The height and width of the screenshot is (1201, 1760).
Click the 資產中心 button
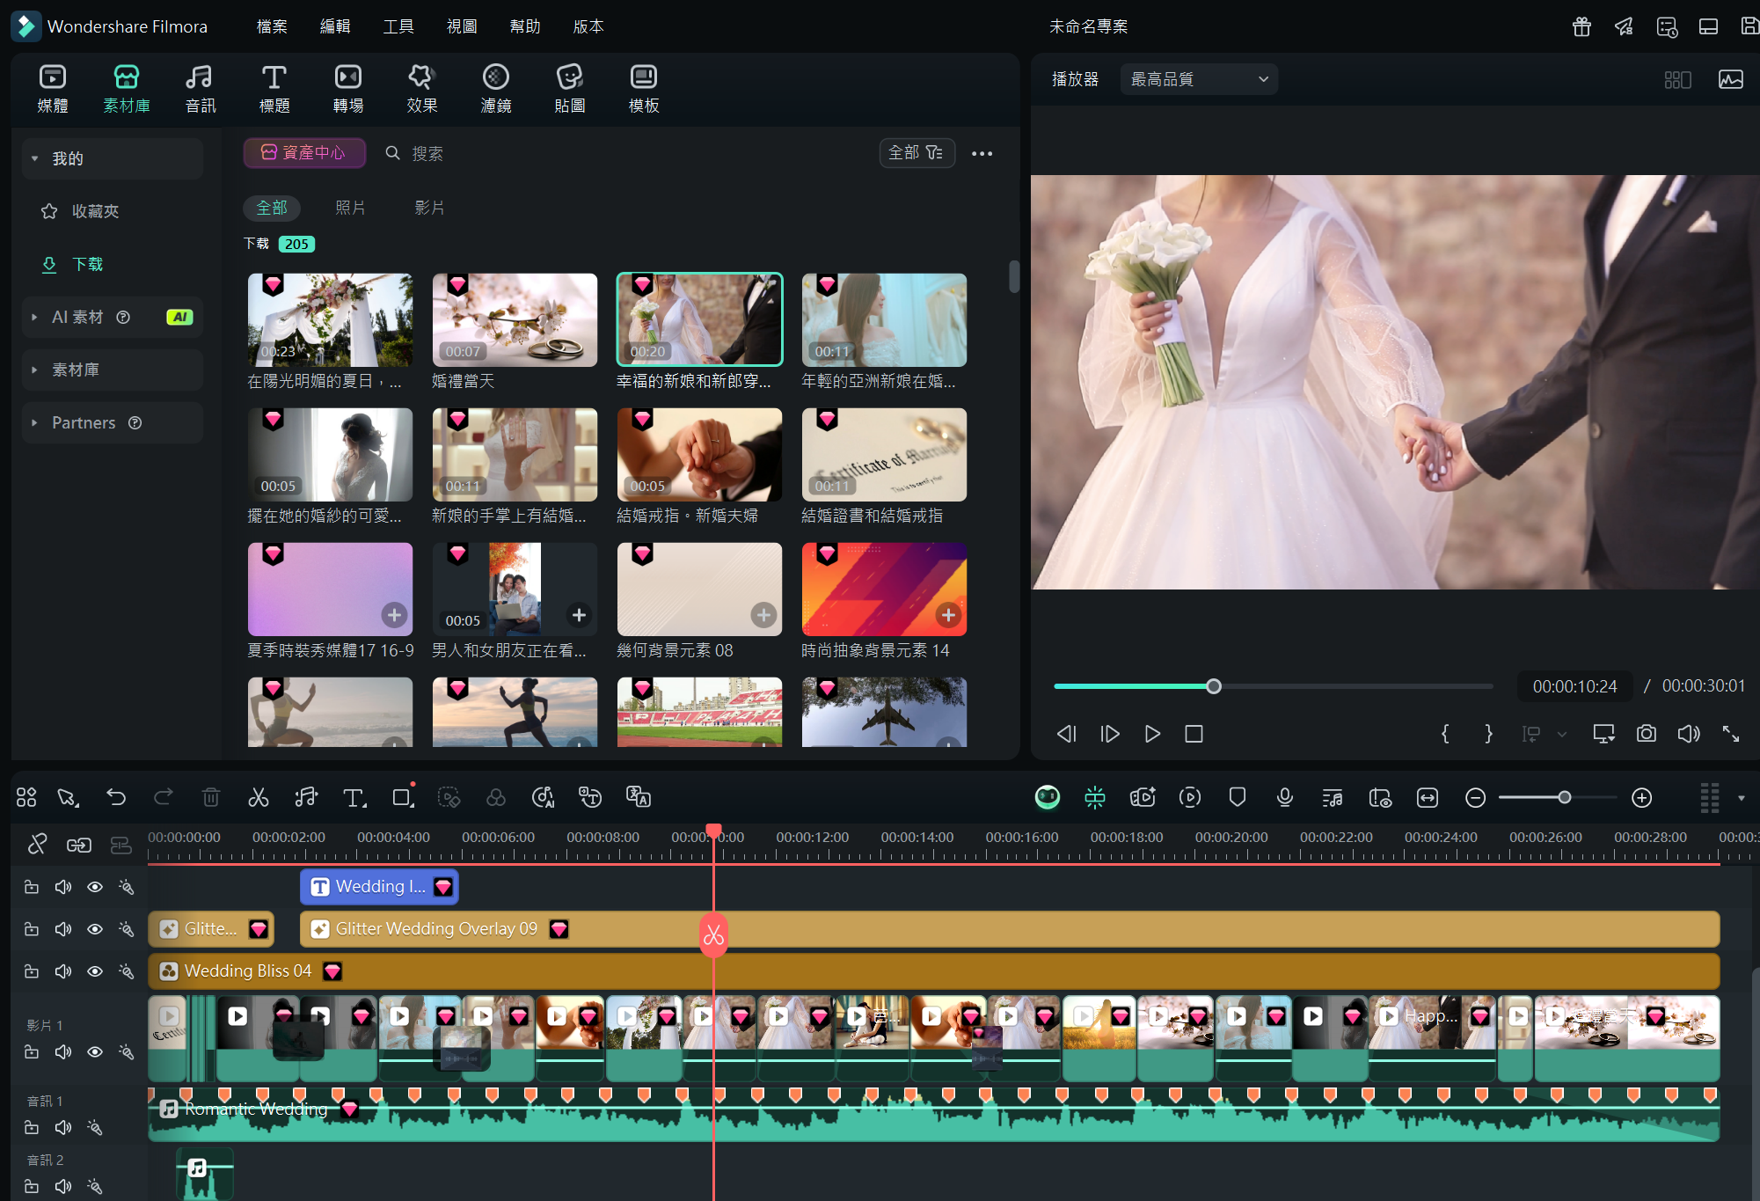303,153
